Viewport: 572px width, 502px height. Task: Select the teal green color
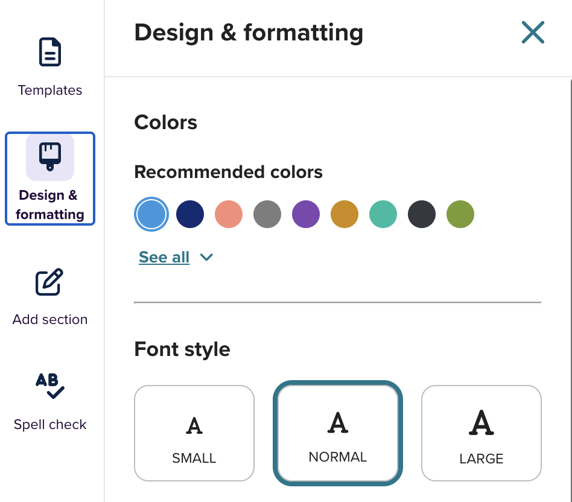pyautogui.click(x=383, y=214)
